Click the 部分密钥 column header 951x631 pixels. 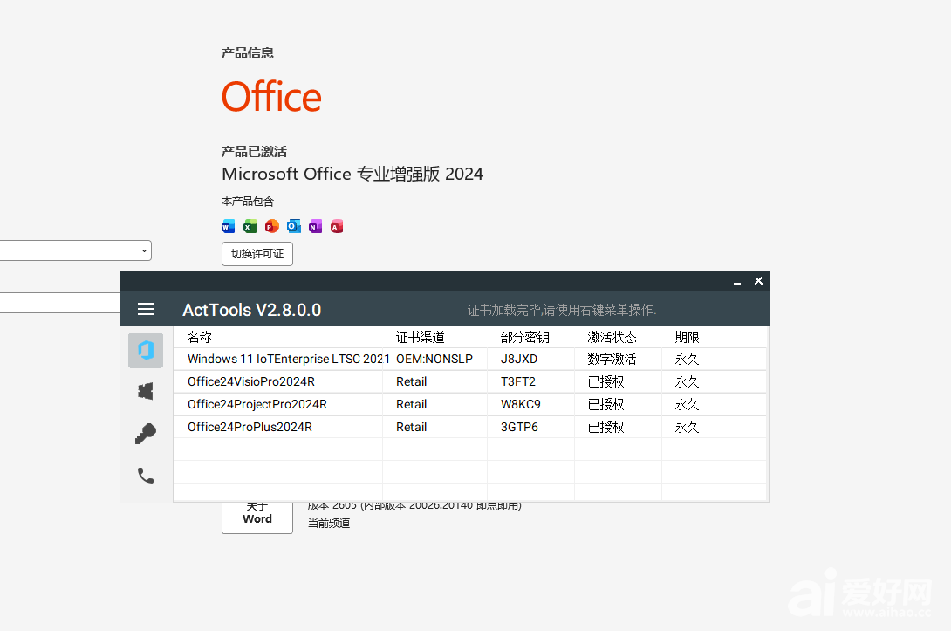pyautogui.click(x=525, y=338)
